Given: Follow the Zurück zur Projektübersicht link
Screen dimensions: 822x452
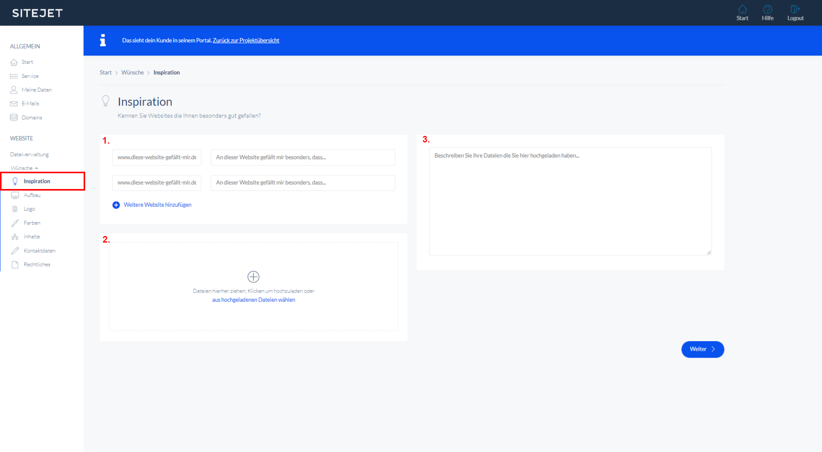Looking at the screenshot, I should click(x=246, y=40).
